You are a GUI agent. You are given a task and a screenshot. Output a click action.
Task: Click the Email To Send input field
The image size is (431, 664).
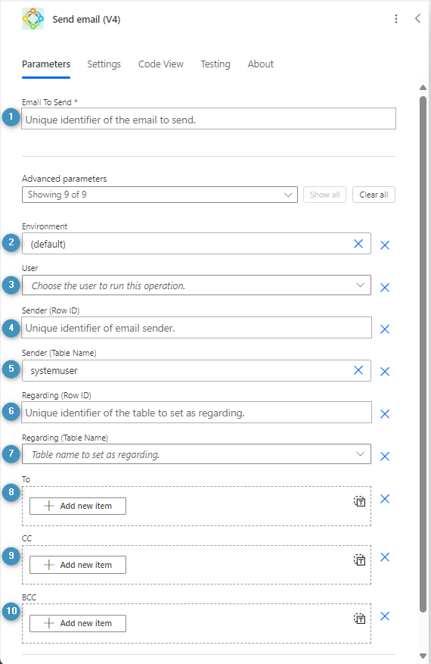[209, 119]
